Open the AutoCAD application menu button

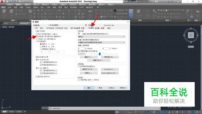tap(2, 2)
